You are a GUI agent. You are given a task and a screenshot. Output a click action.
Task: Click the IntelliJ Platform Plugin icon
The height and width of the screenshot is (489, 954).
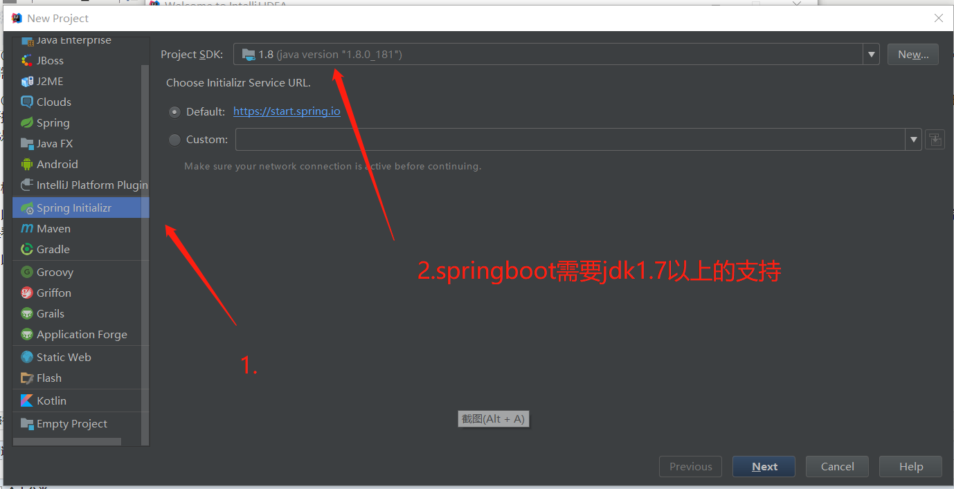point(27,185)
